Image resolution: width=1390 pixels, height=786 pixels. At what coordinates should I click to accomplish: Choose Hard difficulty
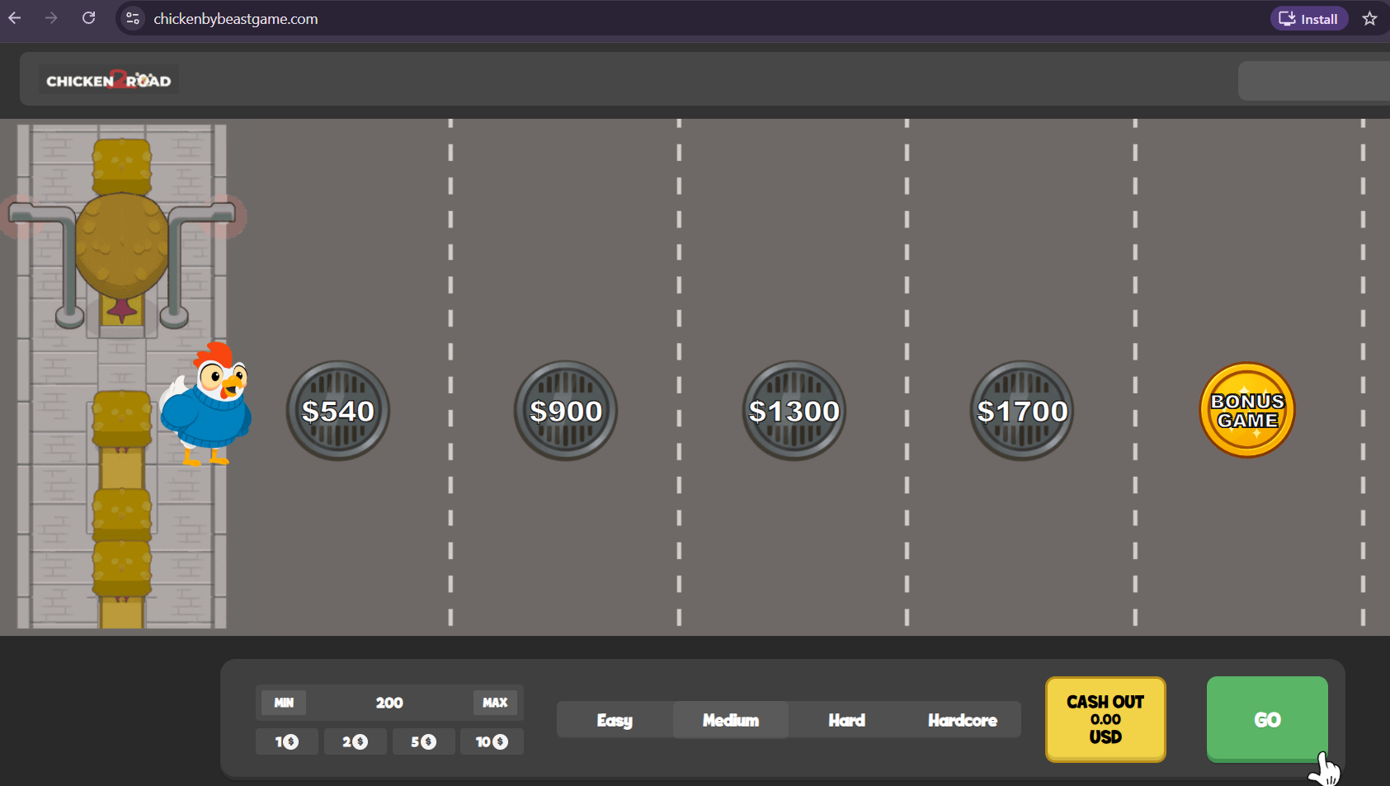pos(846,720)
